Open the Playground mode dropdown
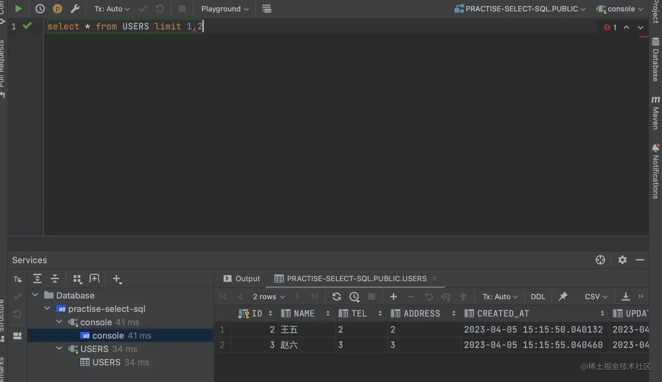 (225, 9)
